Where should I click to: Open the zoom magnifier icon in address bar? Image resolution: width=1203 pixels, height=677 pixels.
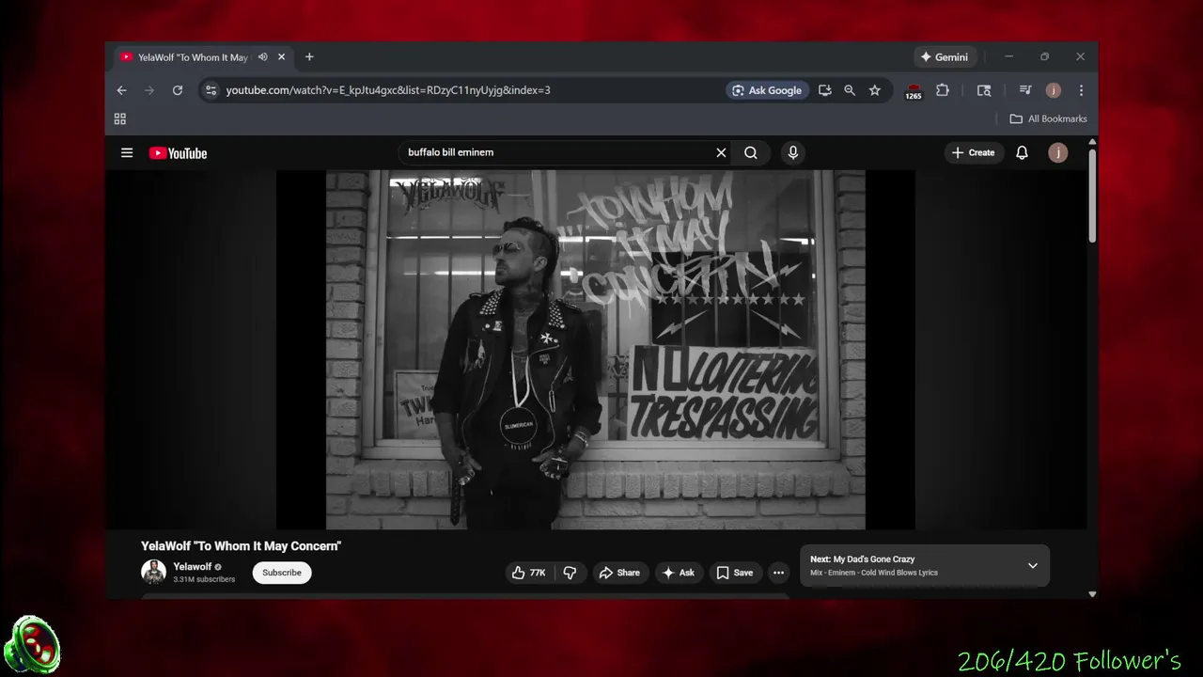850,90
